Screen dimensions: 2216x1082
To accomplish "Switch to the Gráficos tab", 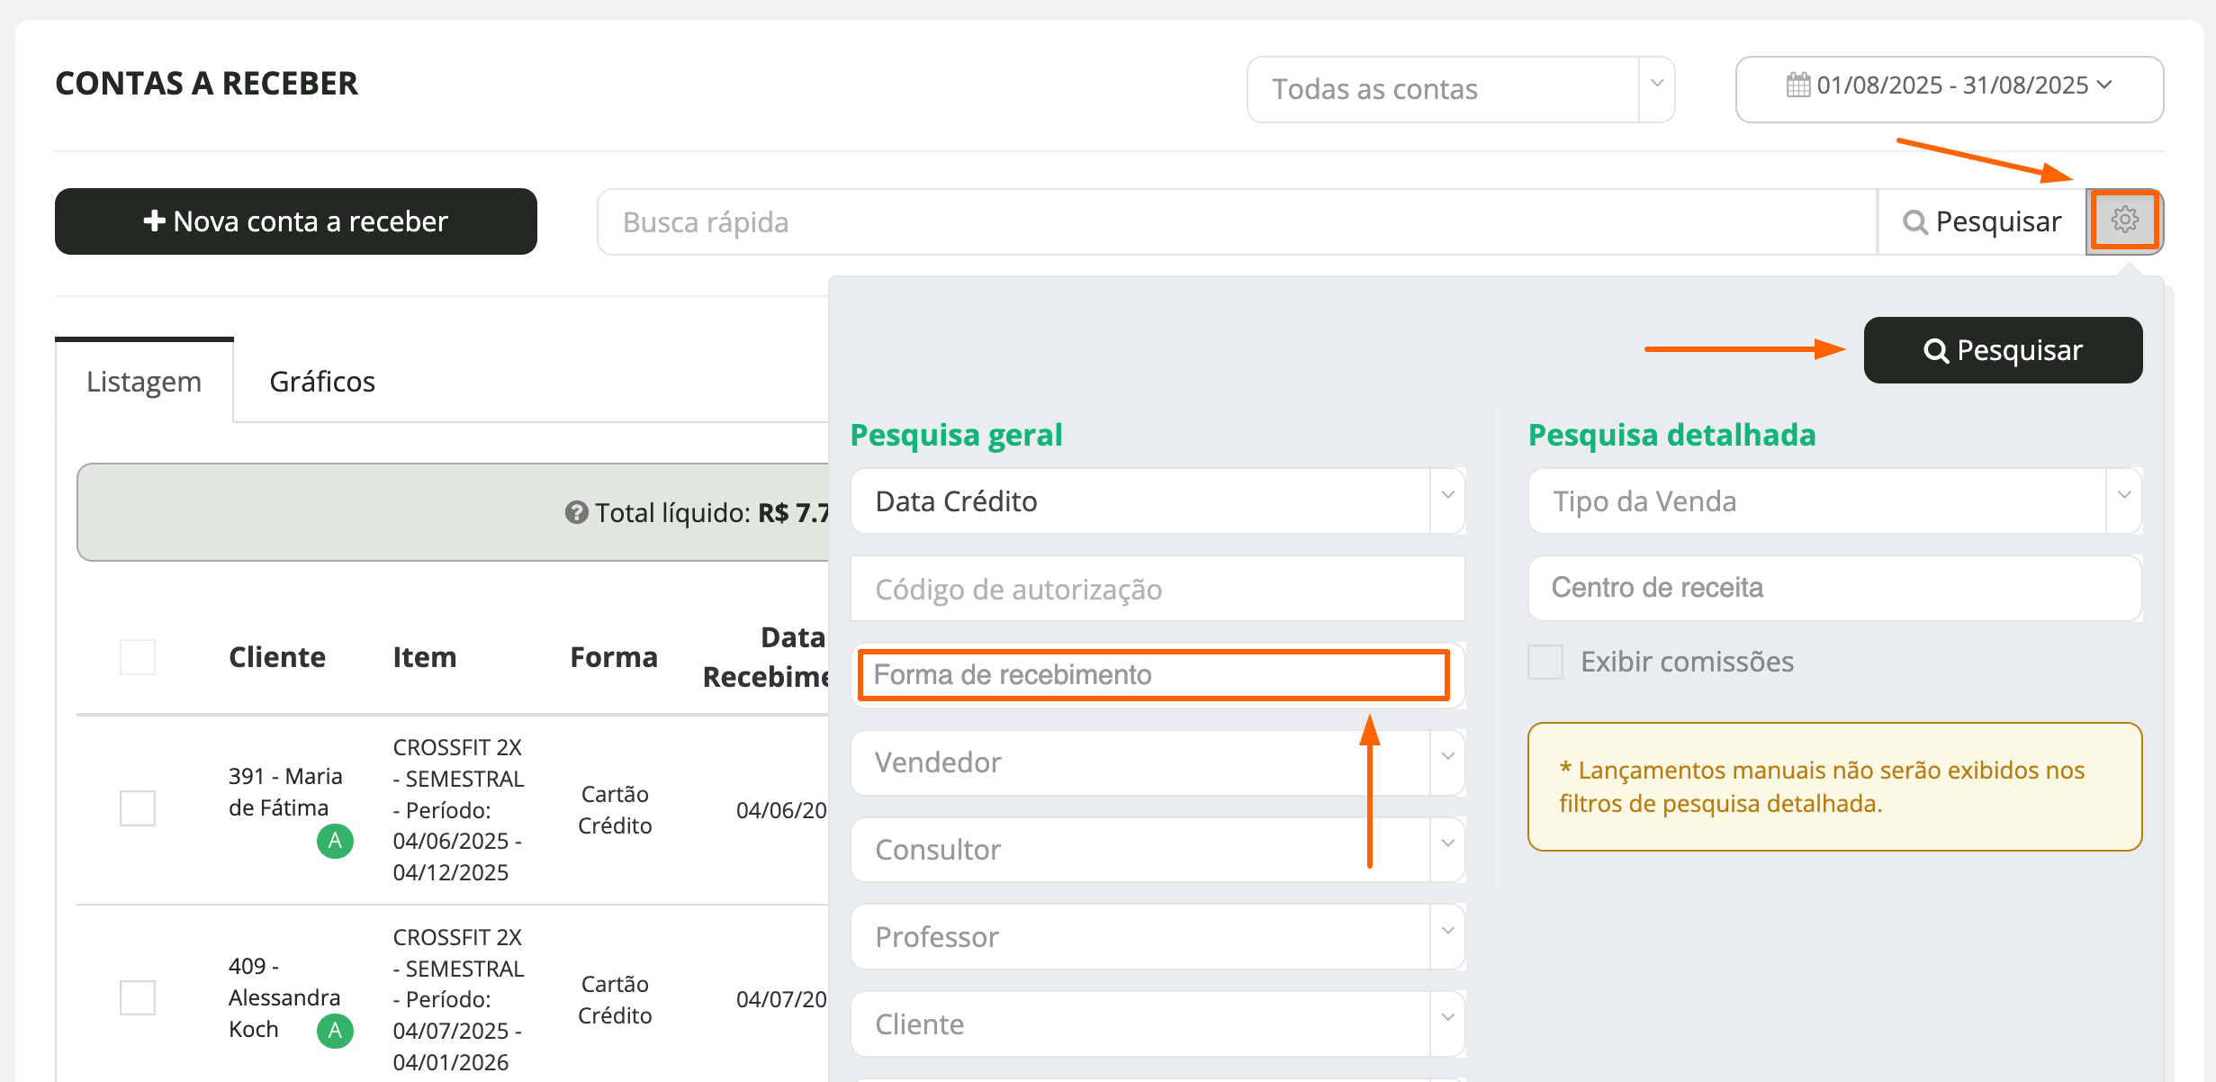I will coord(322,382).
